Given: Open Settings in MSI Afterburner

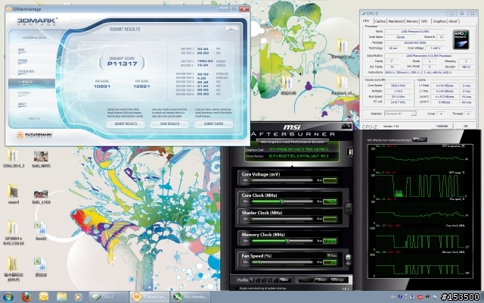Looking at the screenshot, I should coord(337,280).
